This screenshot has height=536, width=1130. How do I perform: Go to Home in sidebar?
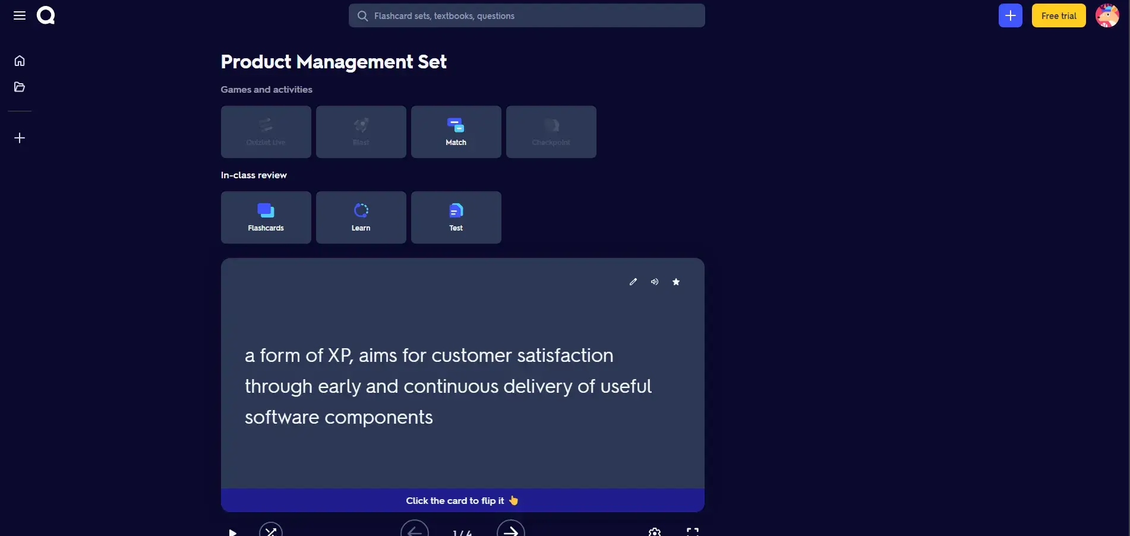tap(20, 61)
